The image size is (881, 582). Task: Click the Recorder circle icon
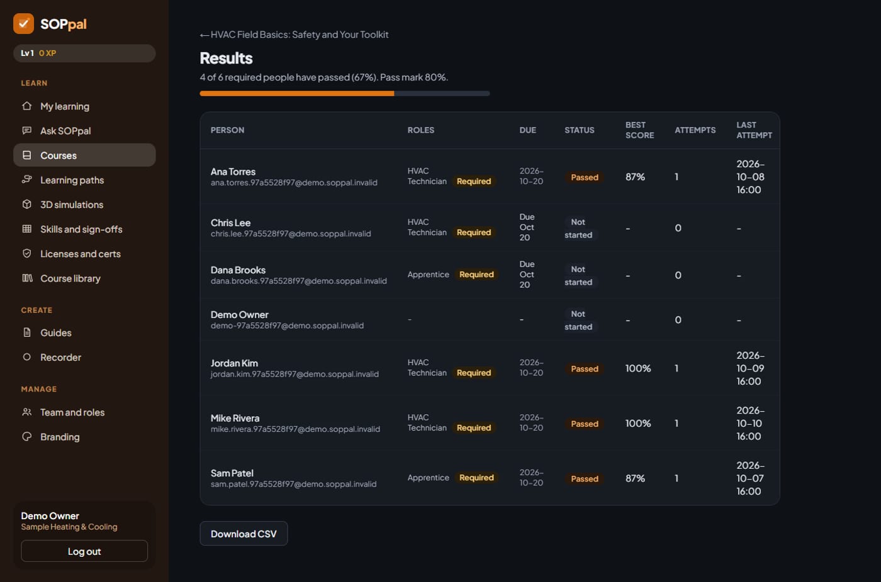(x=27, y=357)
